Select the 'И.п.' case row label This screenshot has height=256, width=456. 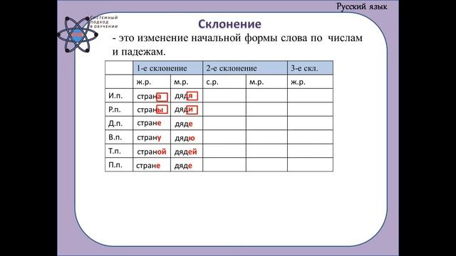[x=115, y=95]
